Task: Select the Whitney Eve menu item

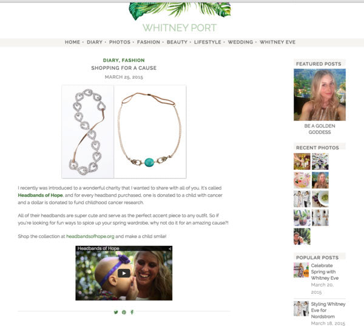Action: point(277,42)
